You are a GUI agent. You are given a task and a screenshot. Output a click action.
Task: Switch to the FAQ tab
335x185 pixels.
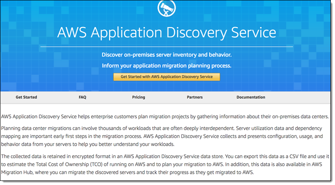[x=82, y=97]
